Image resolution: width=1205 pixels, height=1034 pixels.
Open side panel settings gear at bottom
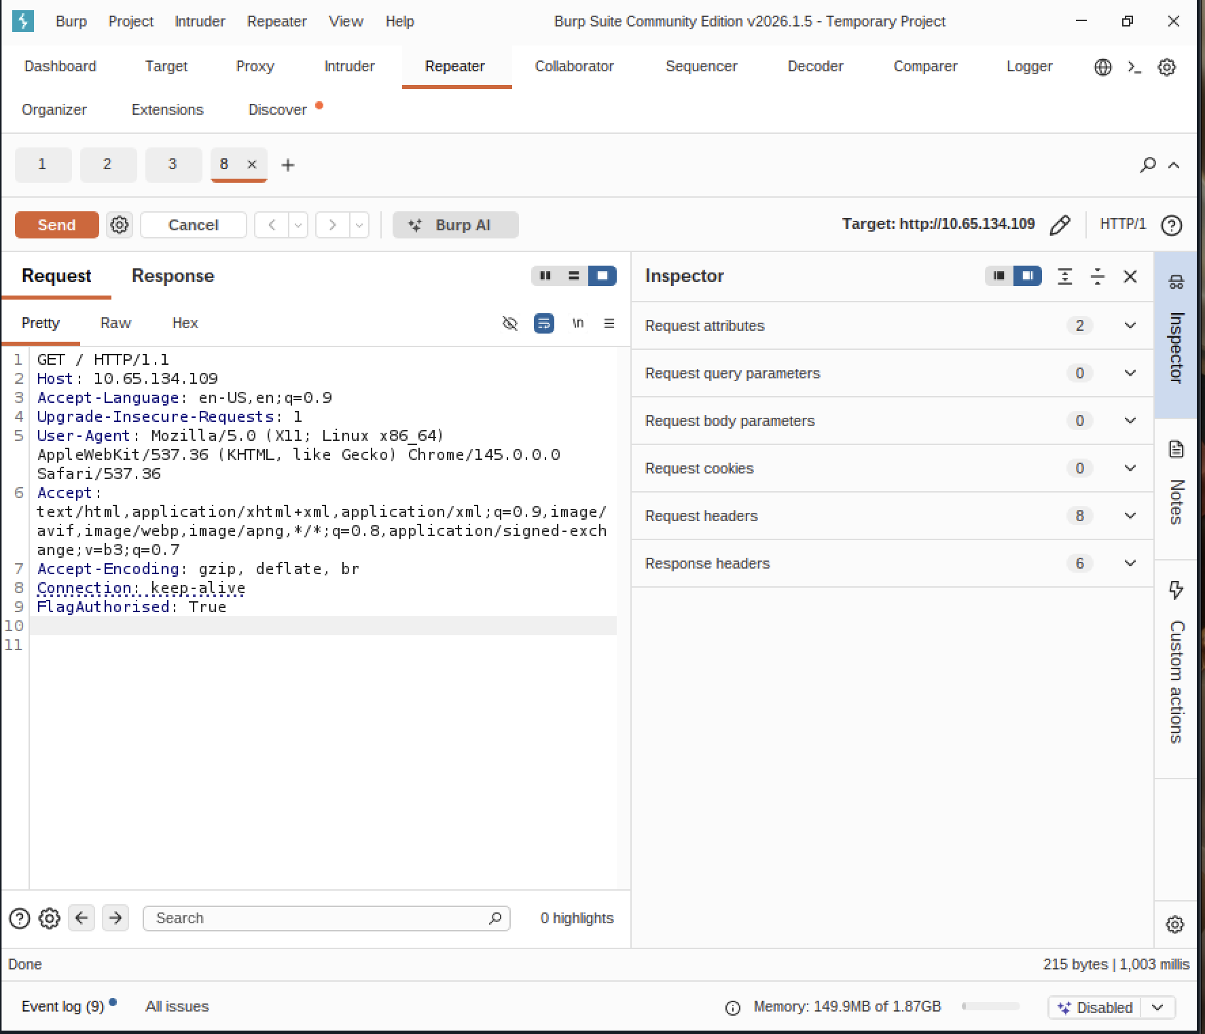(x=1175, y=925)
